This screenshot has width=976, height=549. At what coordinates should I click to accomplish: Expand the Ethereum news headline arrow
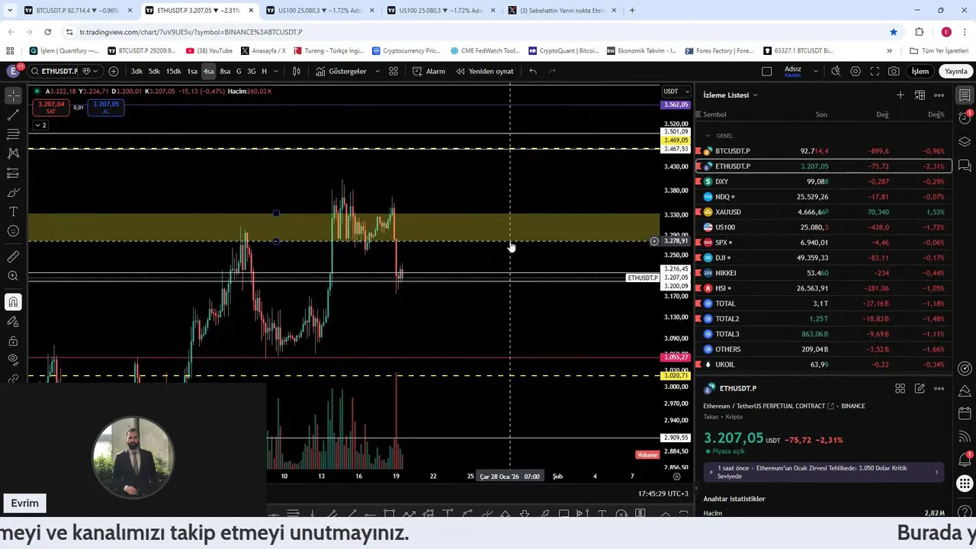[937, 472]
